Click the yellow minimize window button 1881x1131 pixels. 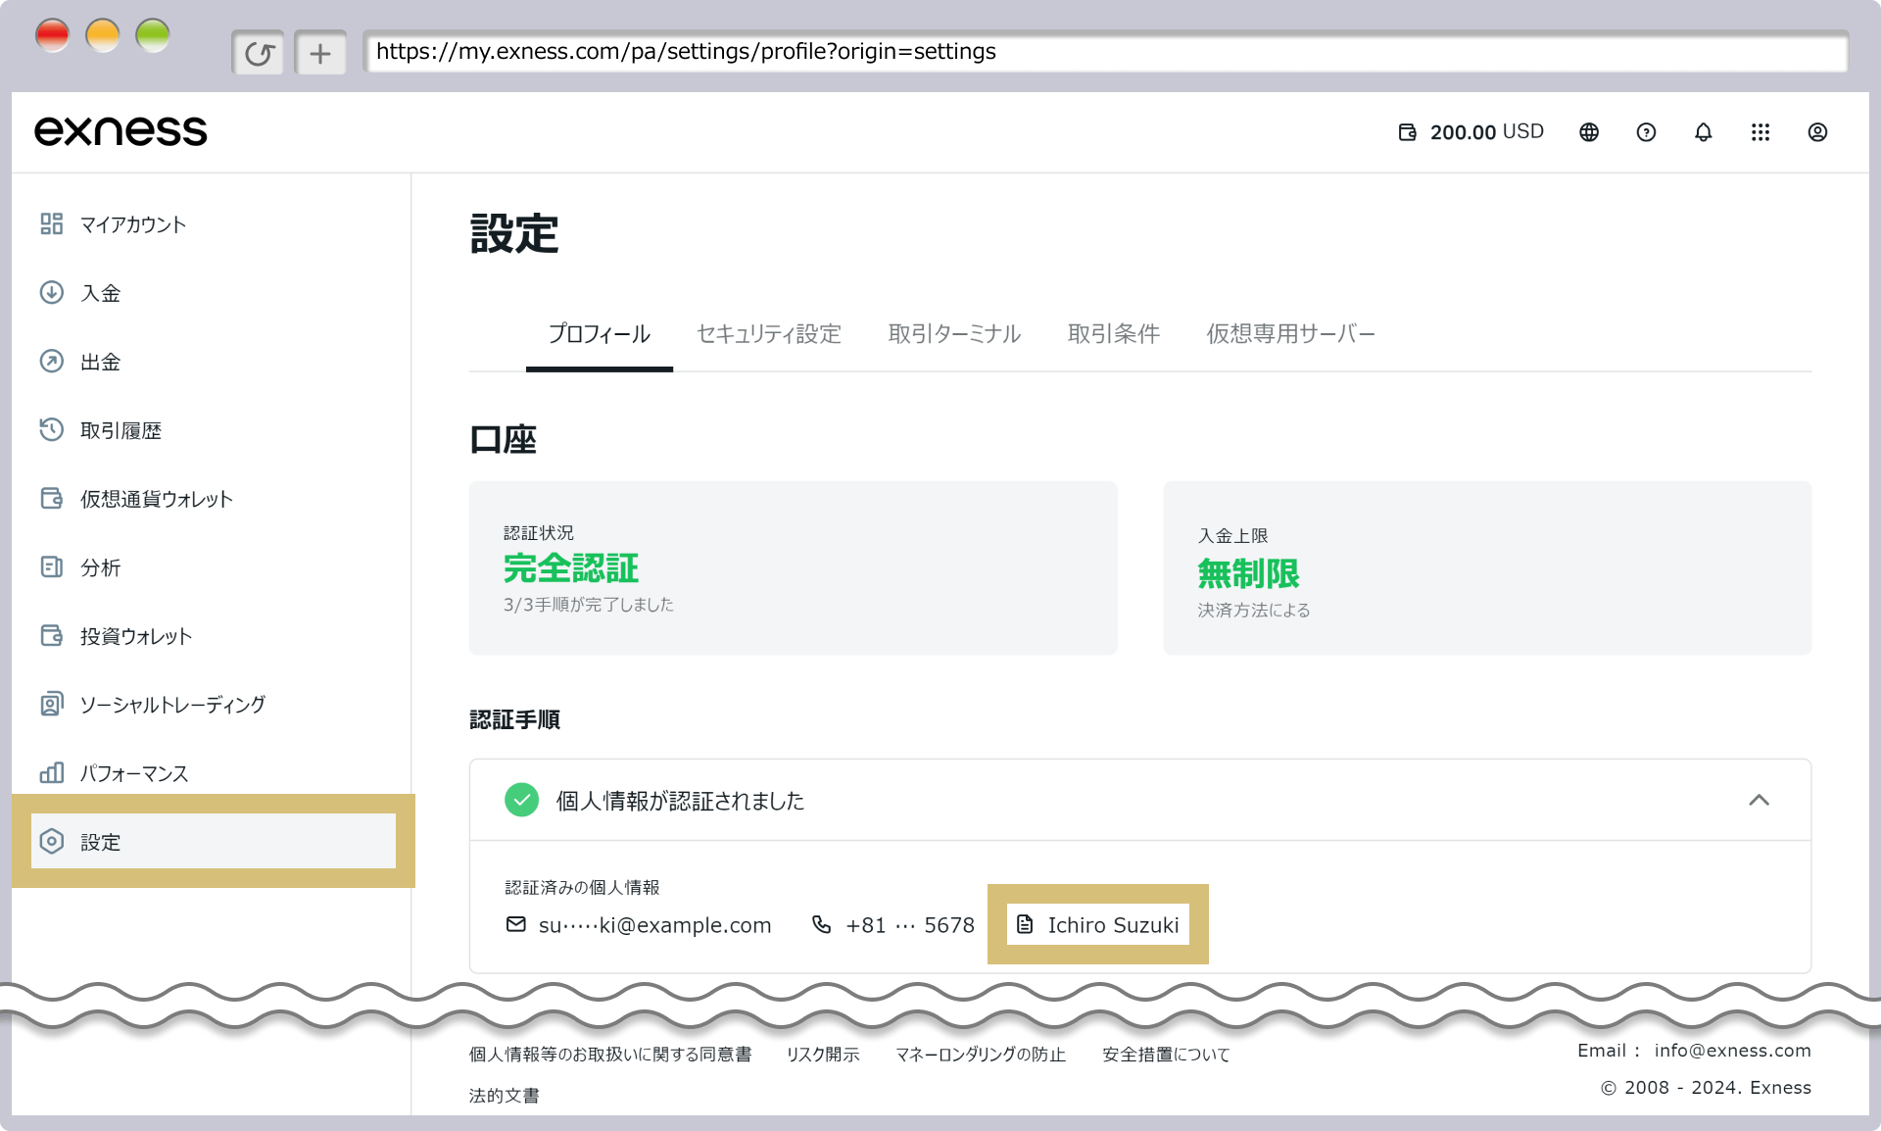click(103, 35)
